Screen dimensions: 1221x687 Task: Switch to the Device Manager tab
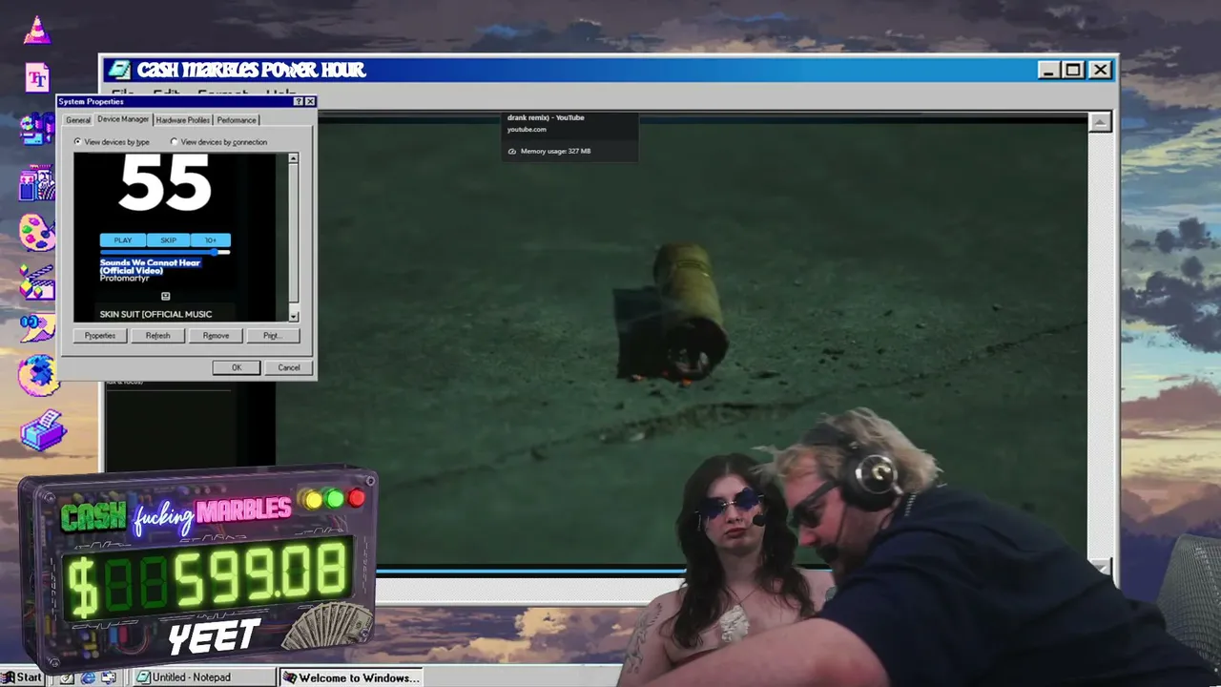123,119
